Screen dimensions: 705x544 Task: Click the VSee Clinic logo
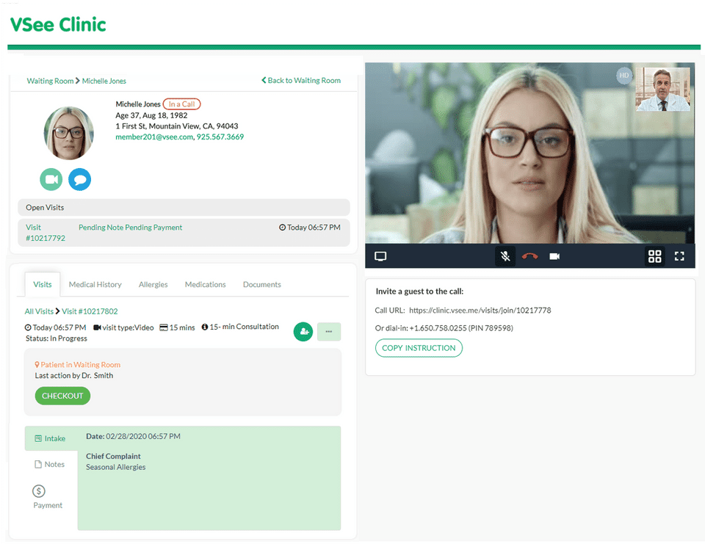point(58,24)
